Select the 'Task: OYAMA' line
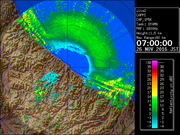 147,24
